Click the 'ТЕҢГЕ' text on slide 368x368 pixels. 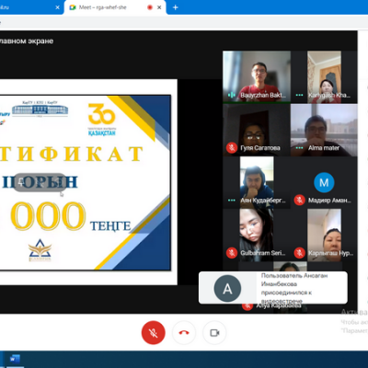point(110,226)
